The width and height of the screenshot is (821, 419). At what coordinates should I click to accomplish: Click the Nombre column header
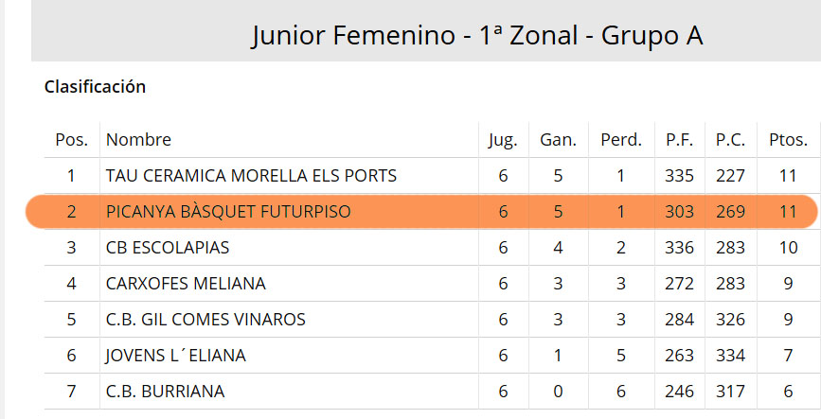point(138,140)
